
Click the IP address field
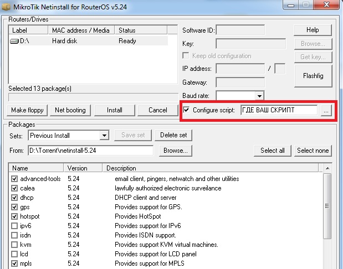click(240, 69)
